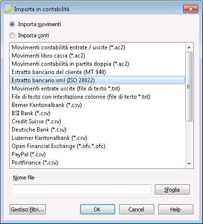The height and width of the screenshot is (224, 203).
Task: Open Gestisci filtri... settings
Action: 27,209
